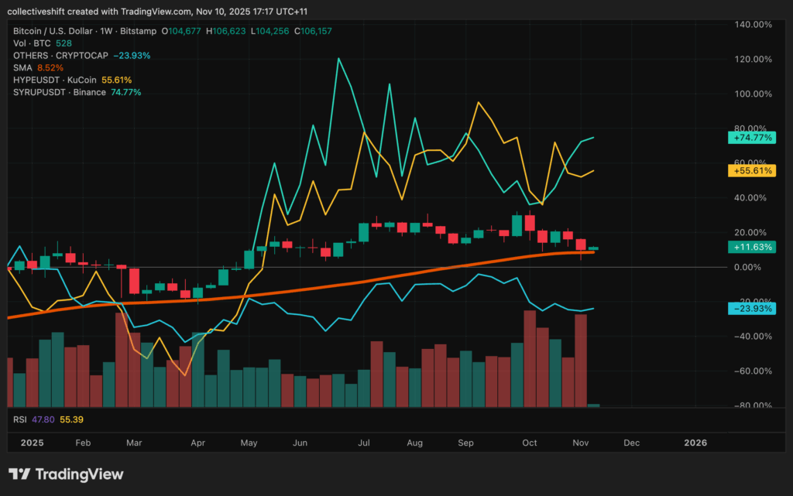Click the latest green weekly Bitcoin candle
The image size is (793, 496).
[x=594, y=248]
